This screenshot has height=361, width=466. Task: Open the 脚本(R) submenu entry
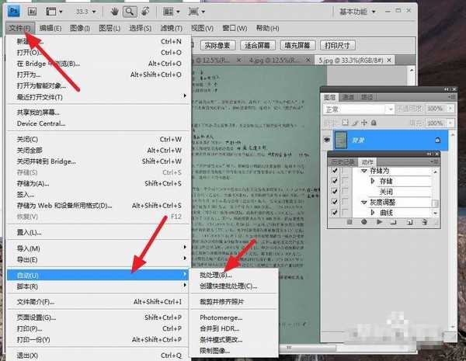(98, 286)
